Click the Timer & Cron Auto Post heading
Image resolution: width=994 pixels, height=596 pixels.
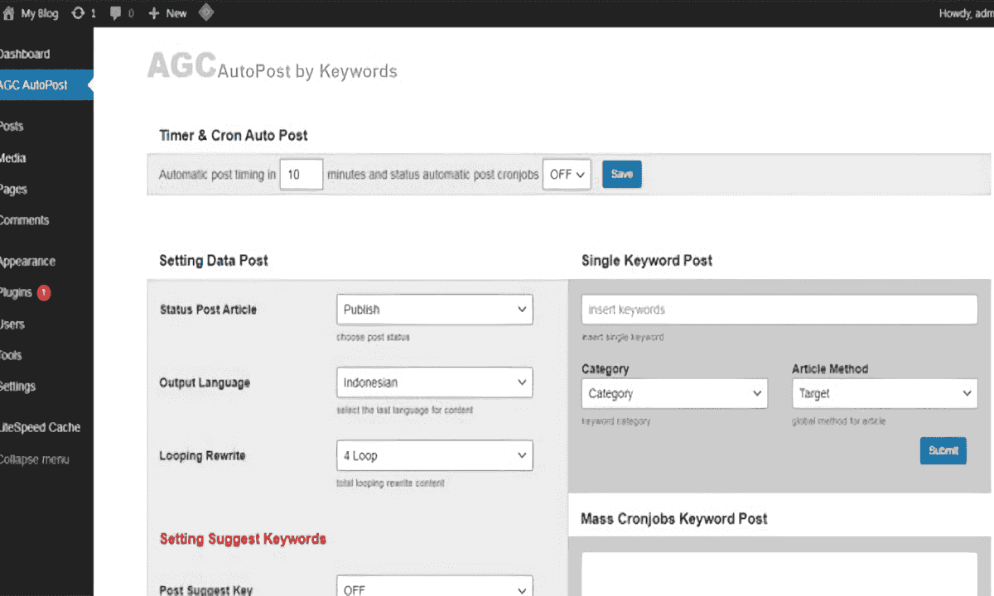click(234, 135)
